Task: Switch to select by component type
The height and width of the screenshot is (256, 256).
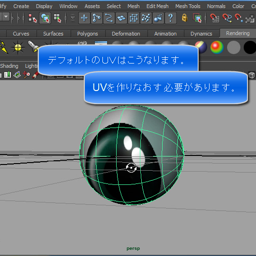Action: [57, 18]
